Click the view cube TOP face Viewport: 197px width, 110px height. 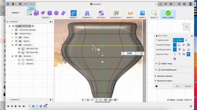(x=187, y=27)
